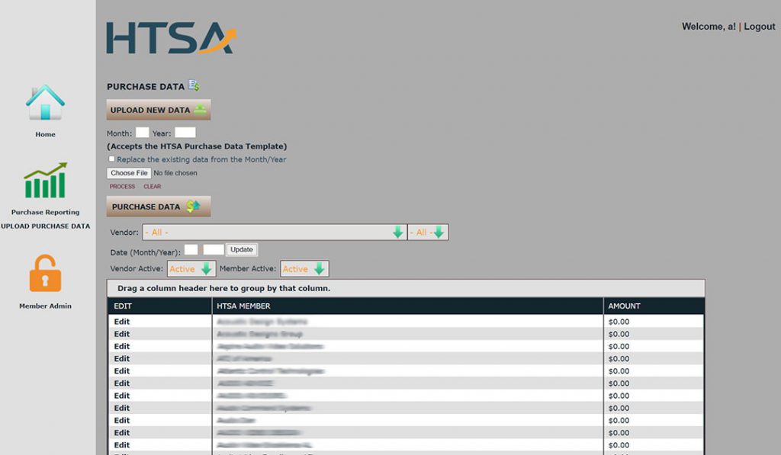Click the green upload icon on UPLOAD NEW DATA
This screenshot has width=781, height=455.
[200, 109]
